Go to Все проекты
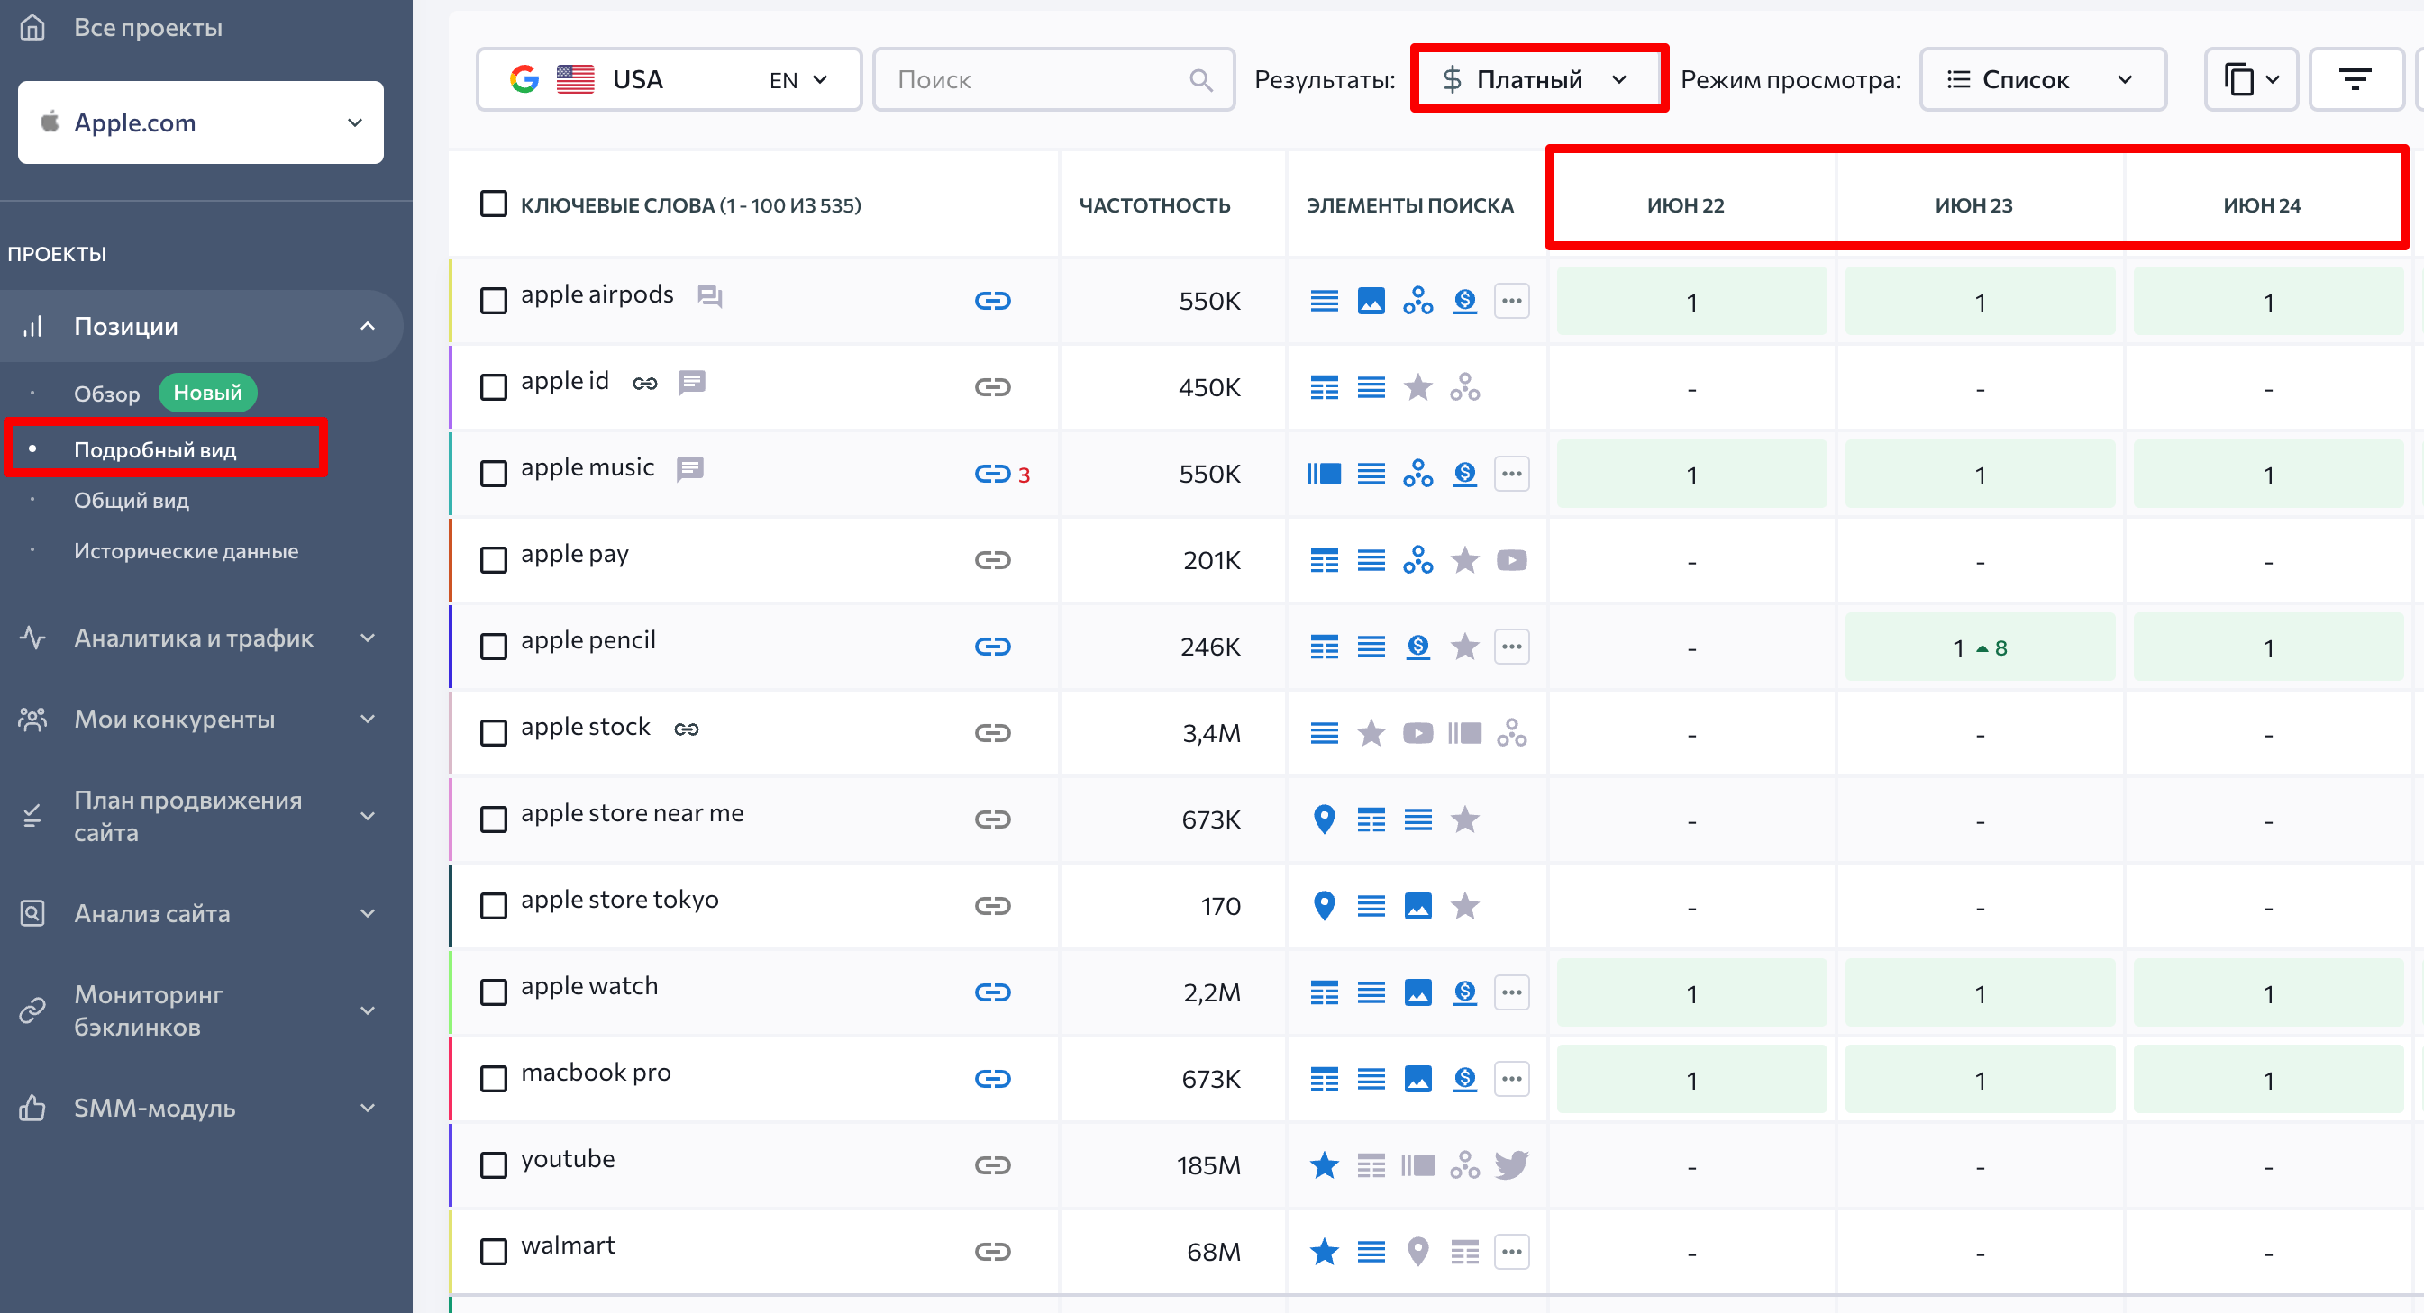The height and width of the screenshot is (1313, 2424). tap(148, 27)
